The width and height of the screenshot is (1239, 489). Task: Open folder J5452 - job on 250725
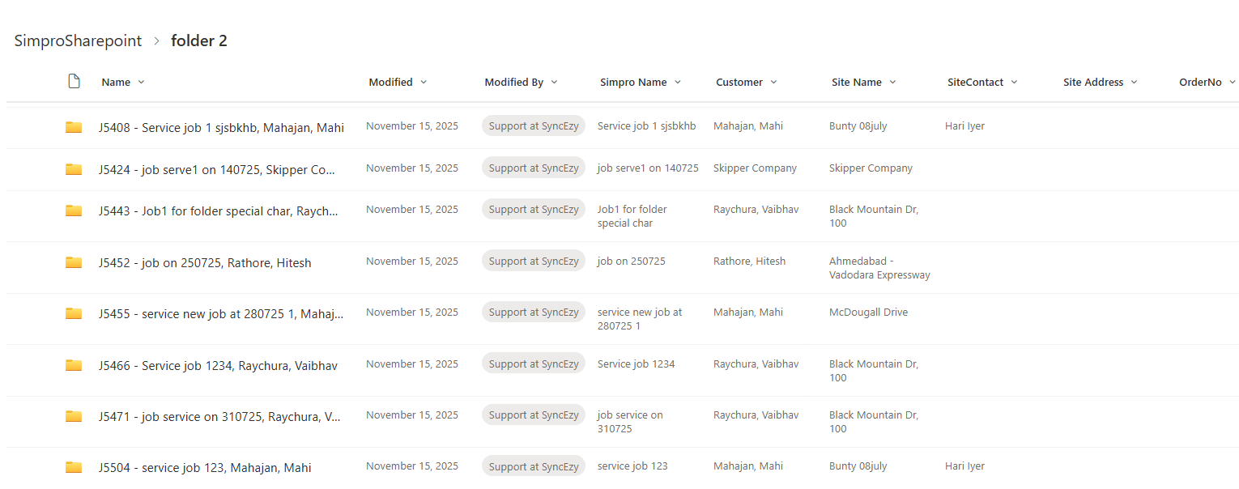click(205, 263)
